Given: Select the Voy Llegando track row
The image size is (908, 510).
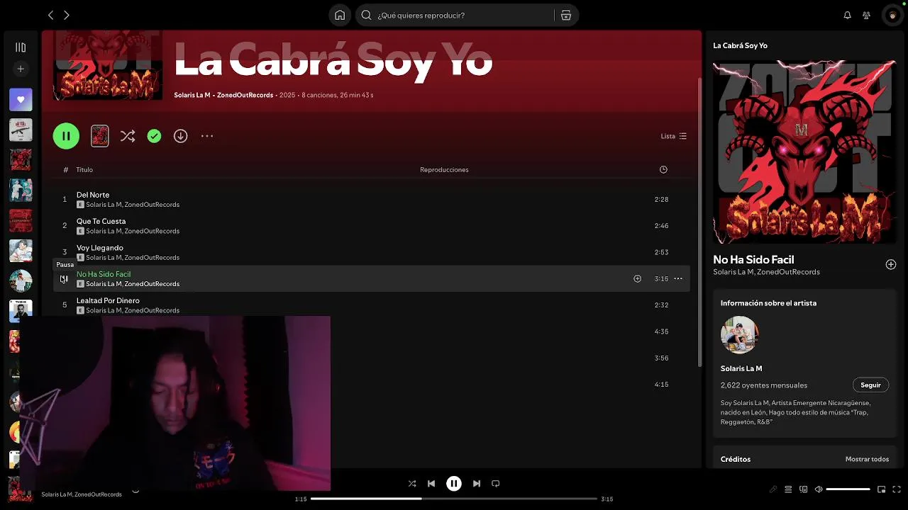Looking at the screenshot, I should (371, 252).
